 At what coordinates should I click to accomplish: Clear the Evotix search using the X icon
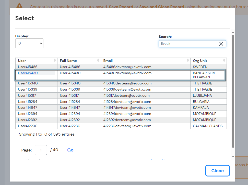(x=221, y=43)
